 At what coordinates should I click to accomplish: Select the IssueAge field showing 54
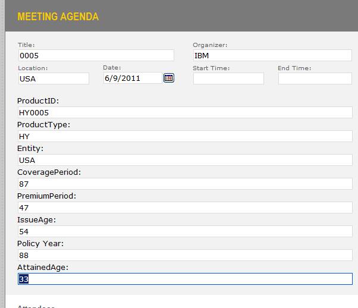(185, 231)
